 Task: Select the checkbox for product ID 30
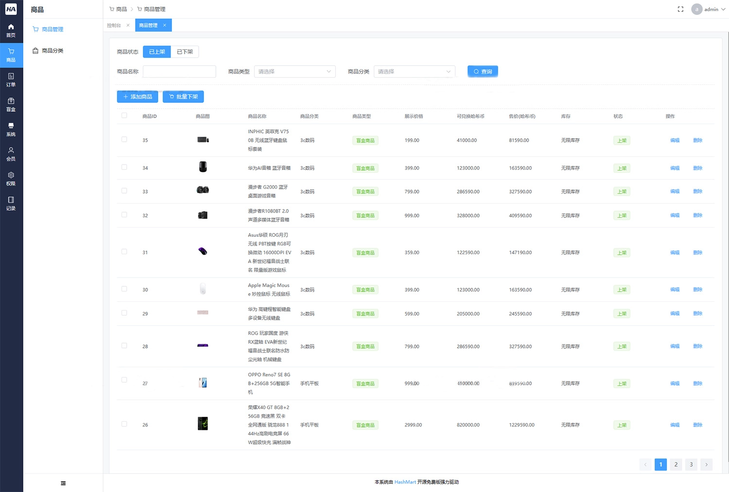pyautogui.click(x=124, y=289)
